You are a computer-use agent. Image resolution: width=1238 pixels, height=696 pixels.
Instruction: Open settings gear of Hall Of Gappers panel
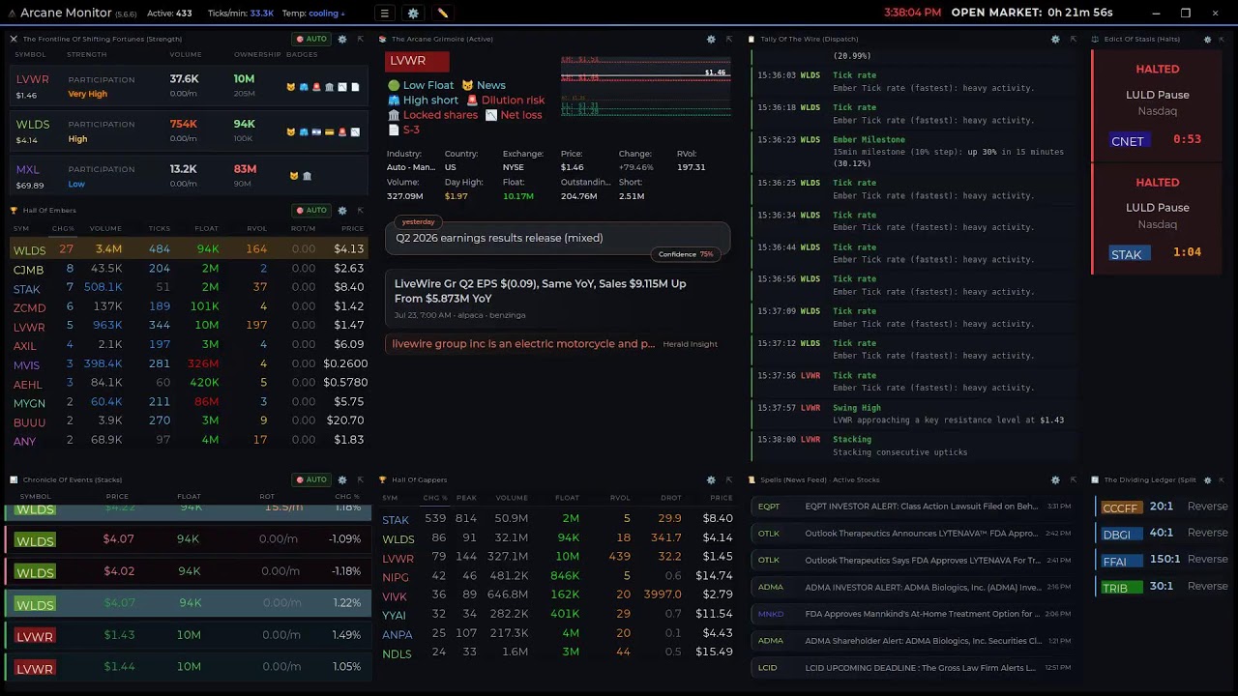tap(712, 479)
